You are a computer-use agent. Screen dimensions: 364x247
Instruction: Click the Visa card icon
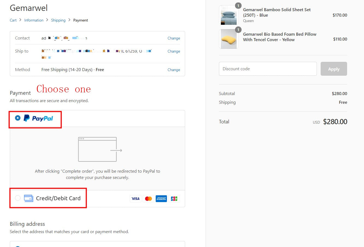pyautogui.click(x=136, y=199)
